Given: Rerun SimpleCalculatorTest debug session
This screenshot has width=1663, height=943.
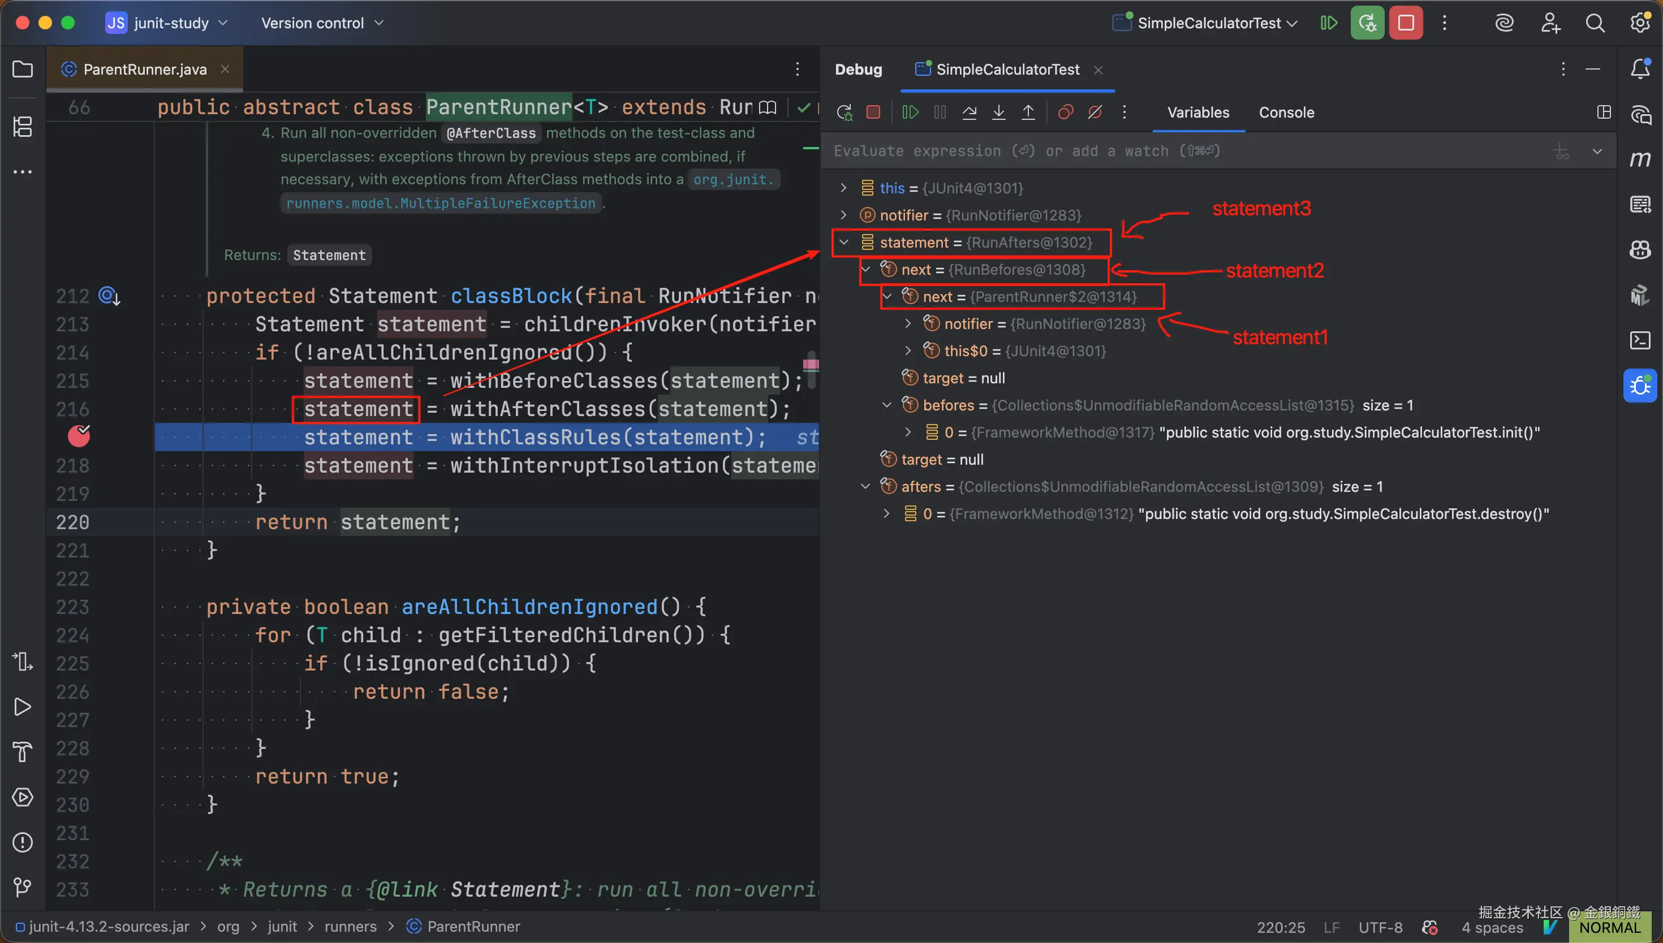Looking at the screenshot, I should (844, 113).
